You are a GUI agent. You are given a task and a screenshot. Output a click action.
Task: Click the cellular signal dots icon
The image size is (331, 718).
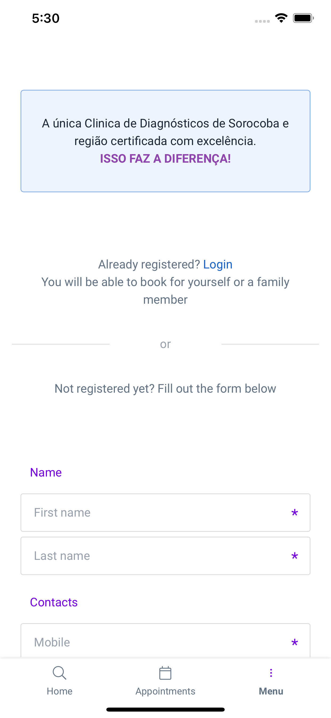[x=262, y=21]
